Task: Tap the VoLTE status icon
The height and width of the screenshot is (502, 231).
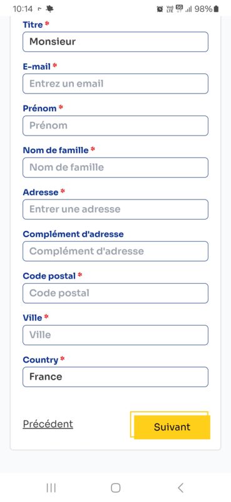Action: tap(170, 9)
